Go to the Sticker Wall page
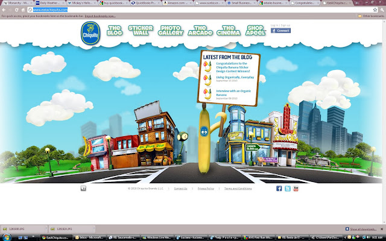This screenshot has width=386, height=241. coord(141,31)
